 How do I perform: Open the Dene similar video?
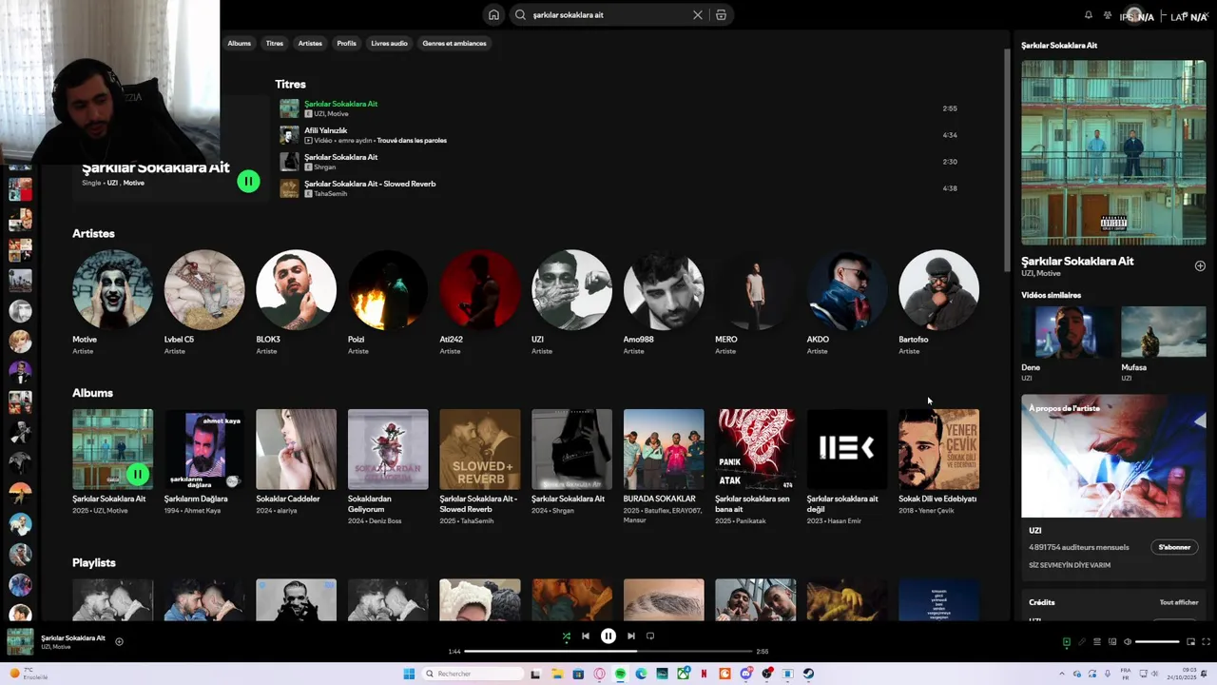(x=1067, y=343)
